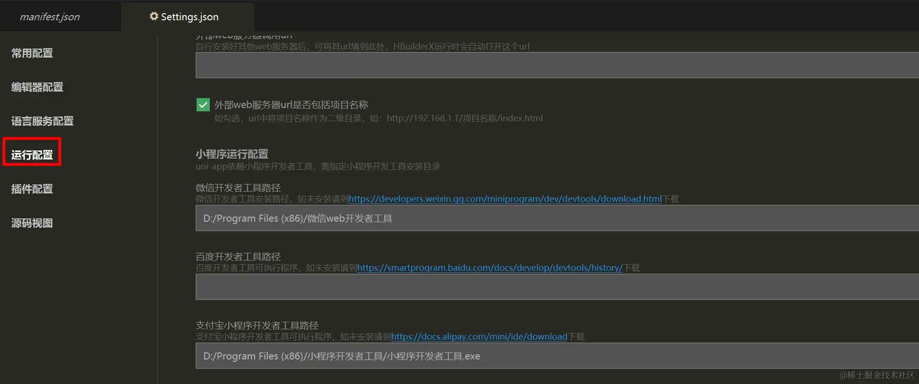919x384 pixels.
Task: Click the 百度开发者工具路径 empty input field
Action: click(557, 287)
